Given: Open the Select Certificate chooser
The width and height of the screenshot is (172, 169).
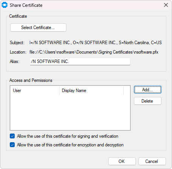Looking at the screenshot, I should (38, 28).
